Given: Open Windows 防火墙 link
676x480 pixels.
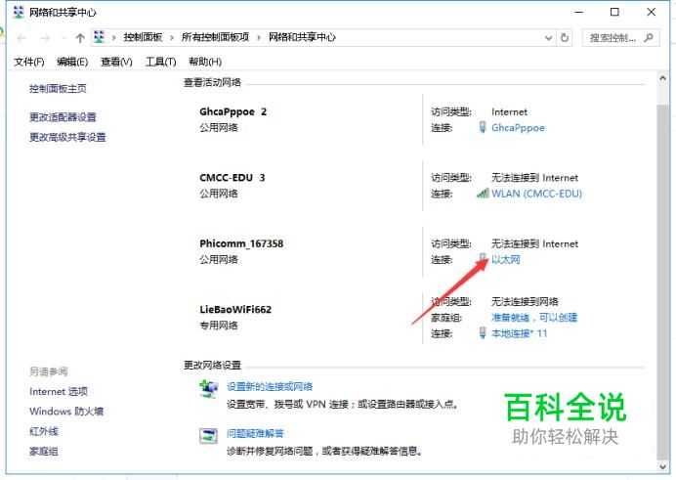Looking at the screenshot, I should pyautogui.click(x=66, y=412).
